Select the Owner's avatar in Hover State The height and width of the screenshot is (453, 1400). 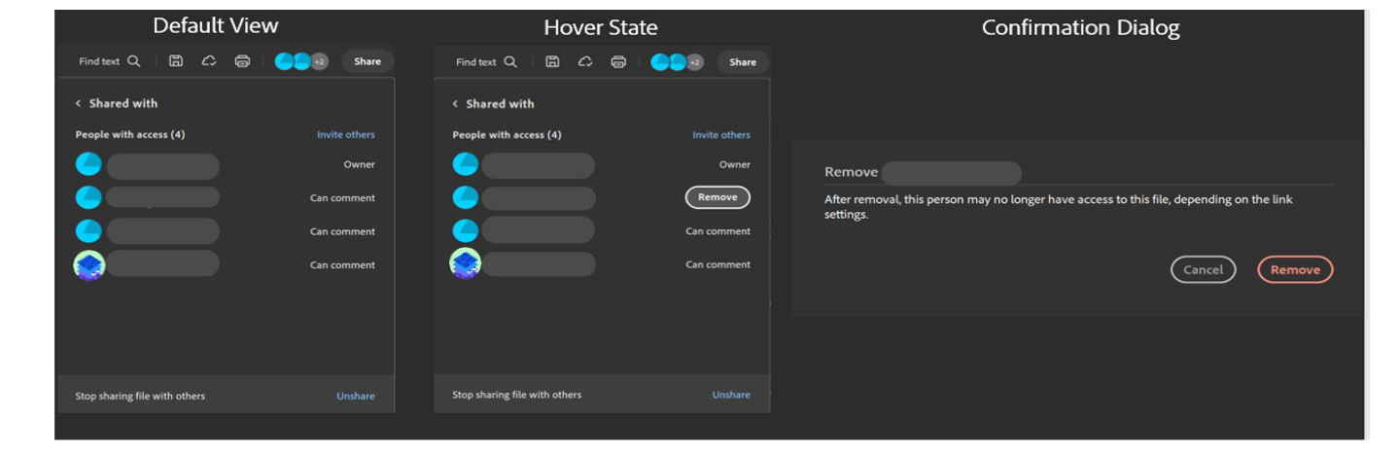466,164
